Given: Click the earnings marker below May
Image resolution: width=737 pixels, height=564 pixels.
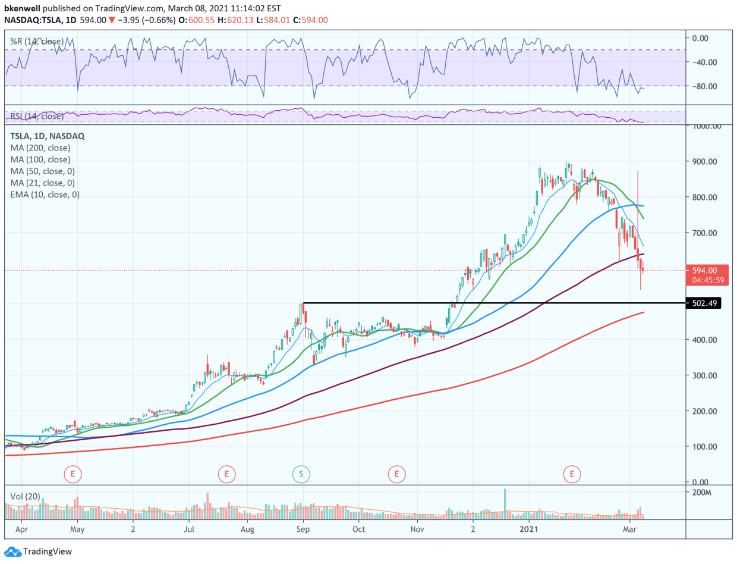Looking at the screenshot, I should (73, 474).
